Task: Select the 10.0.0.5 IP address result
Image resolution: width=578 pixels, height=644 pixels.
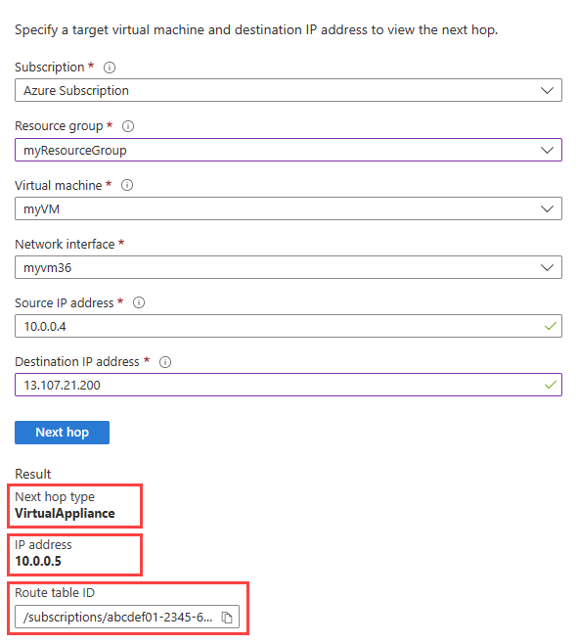Action: tap(38, 561)
